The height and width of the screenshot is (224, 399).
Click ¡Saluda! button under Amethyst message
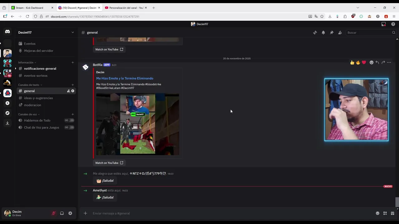105,197
